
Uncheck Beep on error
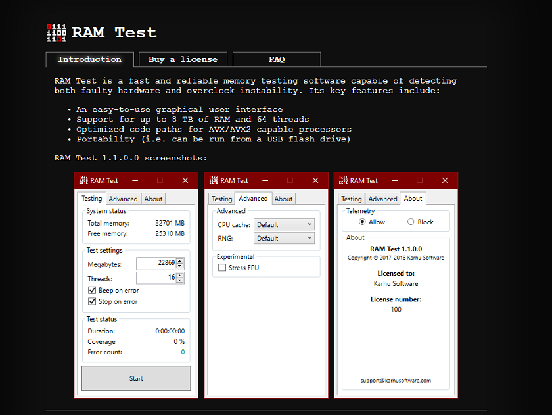(x=92, y=290)
